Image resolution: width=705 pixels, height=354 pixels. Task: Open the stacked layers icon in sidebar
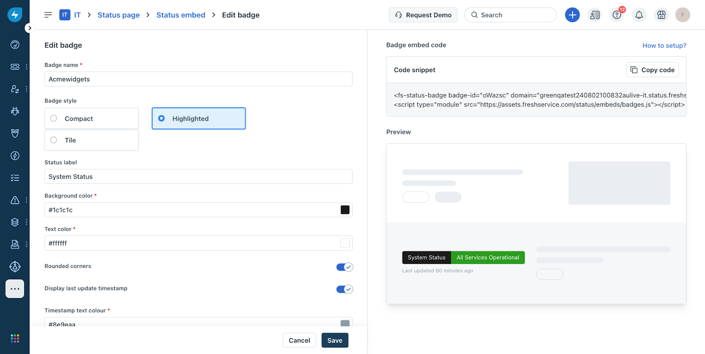15,222
